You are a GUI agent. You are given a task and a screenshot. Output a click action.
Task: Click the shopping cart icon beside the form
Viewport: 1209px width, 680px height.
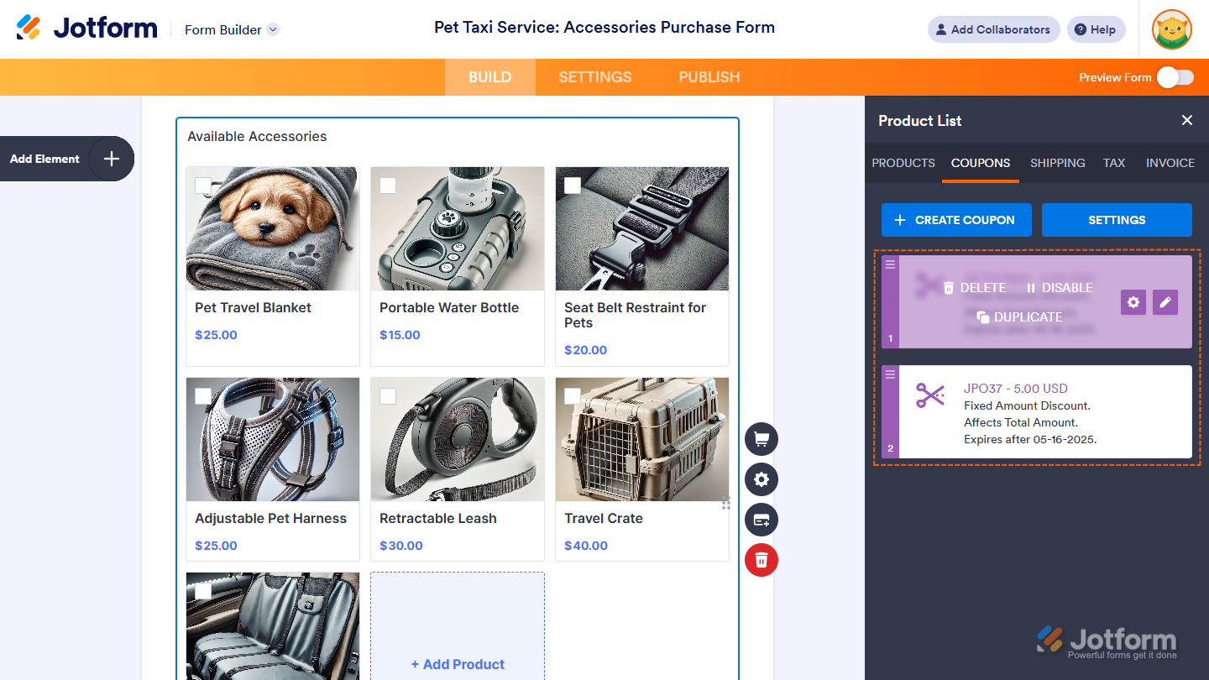click(762, 439)
